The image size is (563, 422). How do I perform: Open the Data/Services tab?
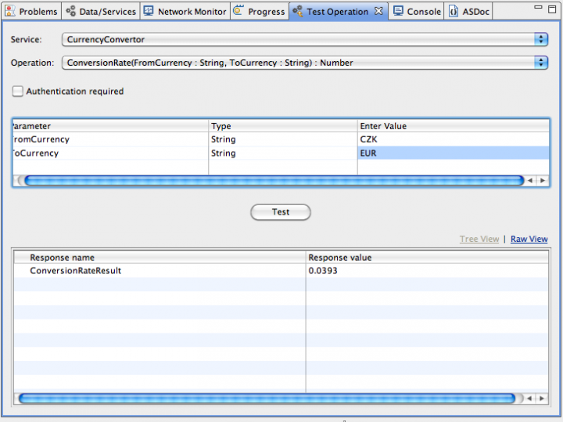(101, 12)
